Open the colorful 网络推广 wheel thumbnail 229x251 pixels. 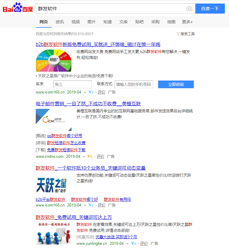coord(53,61)
